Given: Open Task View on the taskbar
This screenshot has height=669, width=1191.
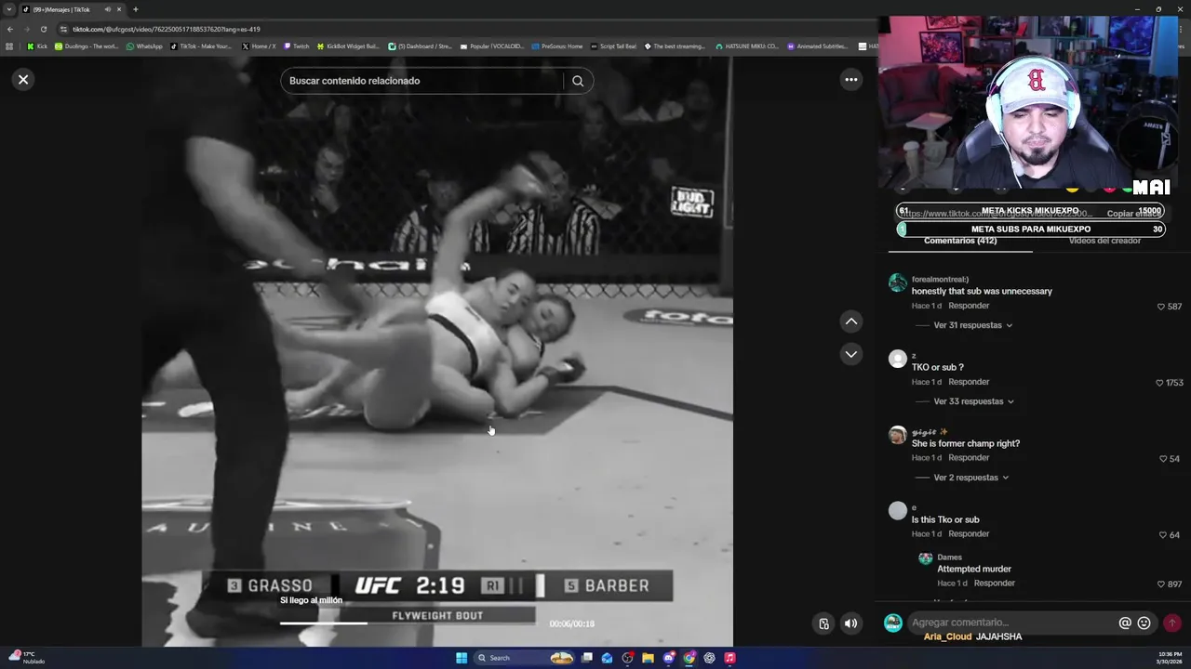Looking at the screenshot, I should (587, 658).
